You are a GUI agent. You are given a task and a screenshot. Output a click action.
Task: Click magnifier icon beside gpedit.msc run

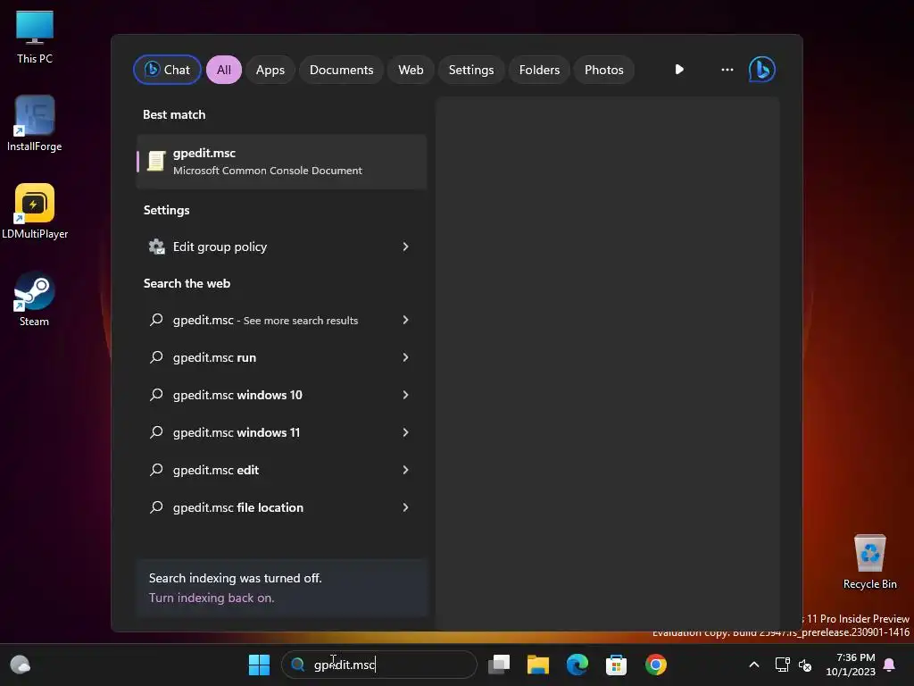[x=156, y=357]
